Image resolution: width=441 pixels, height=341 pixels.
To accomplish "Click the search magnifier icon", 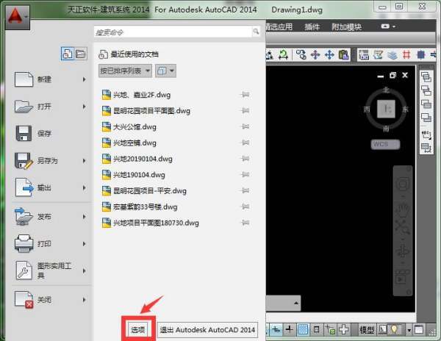I will pyautogui.click(x=256, y=32).
